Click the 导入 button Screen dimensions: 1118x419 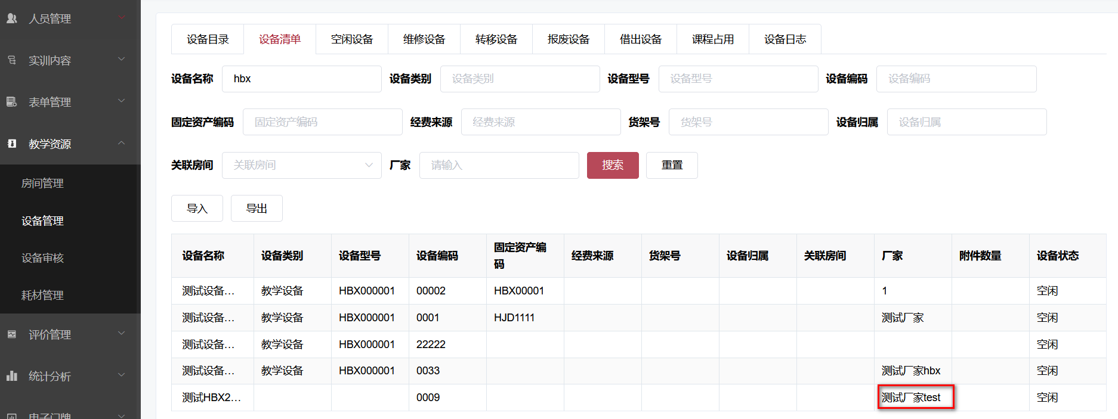tap(197, 209)
